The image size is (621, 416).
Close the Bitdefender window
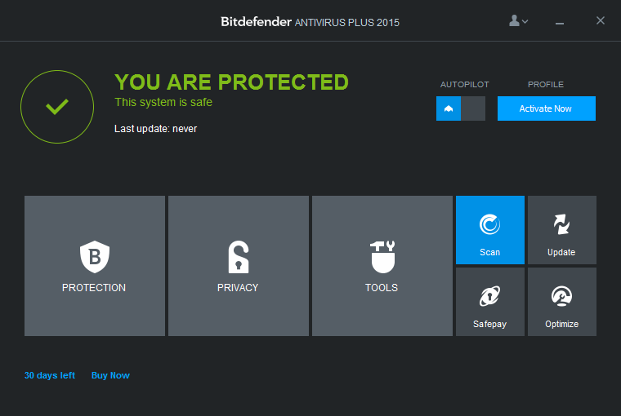click(601, 21)
